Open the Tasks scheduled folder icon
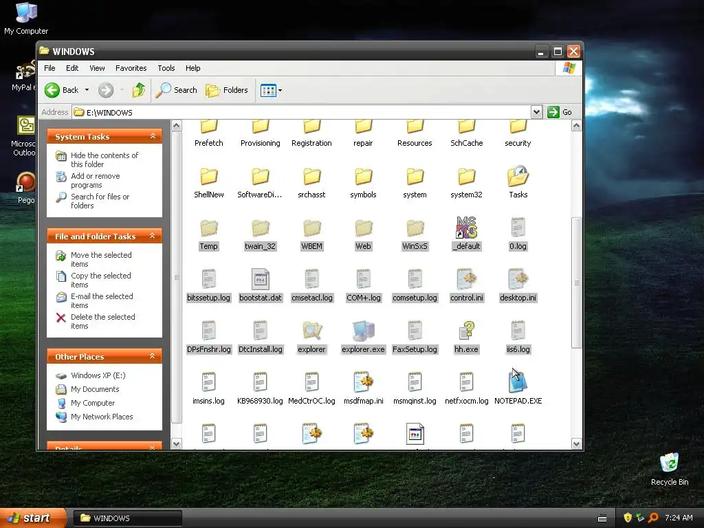Image resolution: width=704 pixels, height=528 pixels. coord(518,177)
